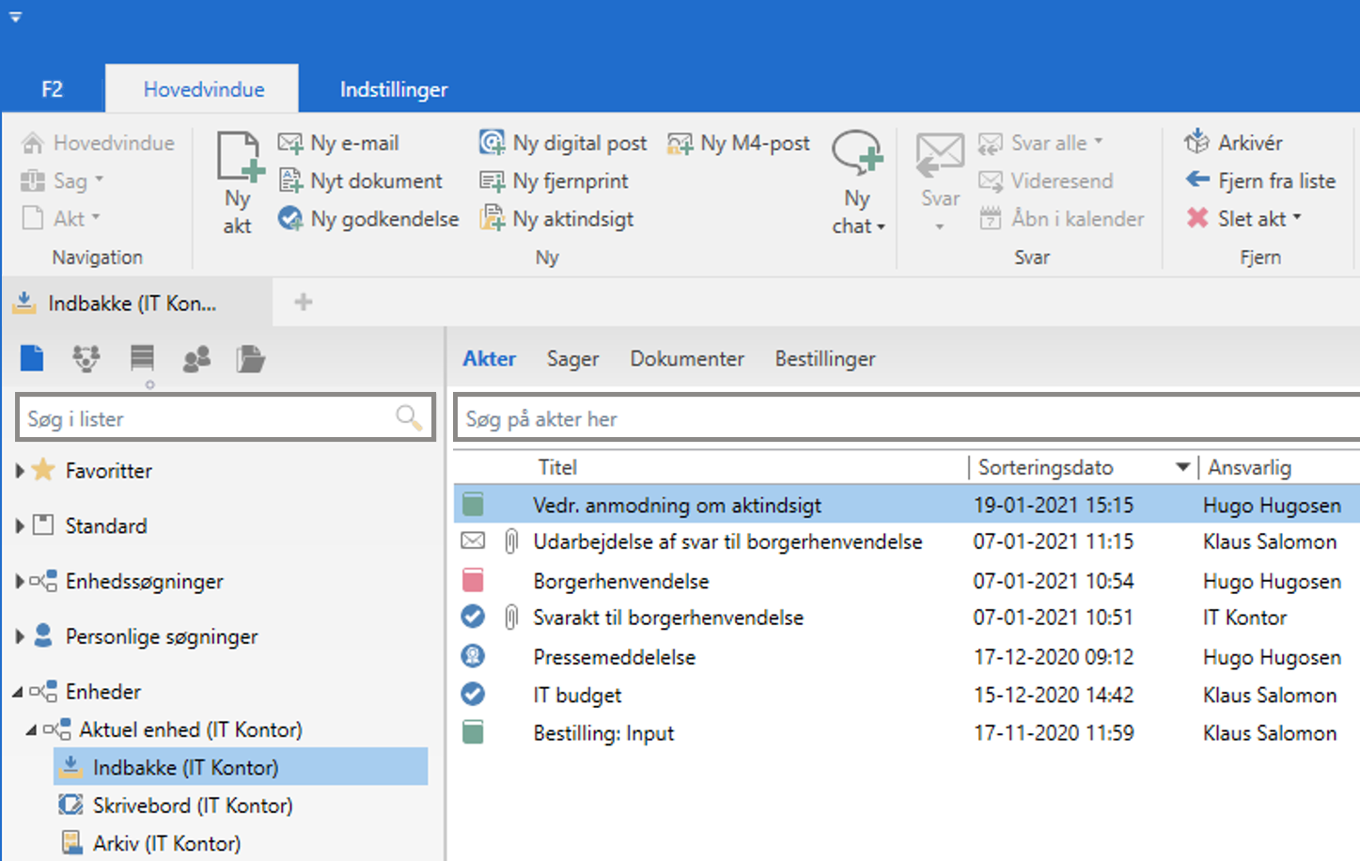Screen dimensions: 1360x861
Task: Switch to the Sager tab
Action: (573, 358)
